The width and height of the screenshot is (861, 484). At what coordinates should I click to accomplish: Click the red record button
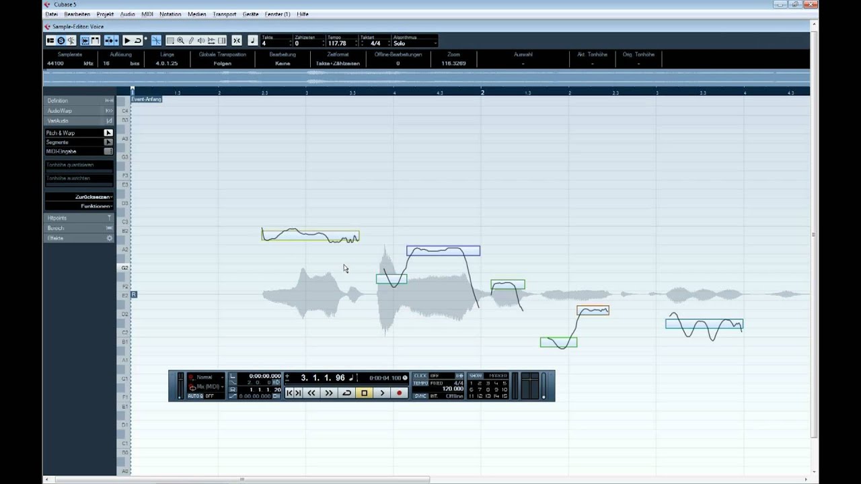pos(399,393)
